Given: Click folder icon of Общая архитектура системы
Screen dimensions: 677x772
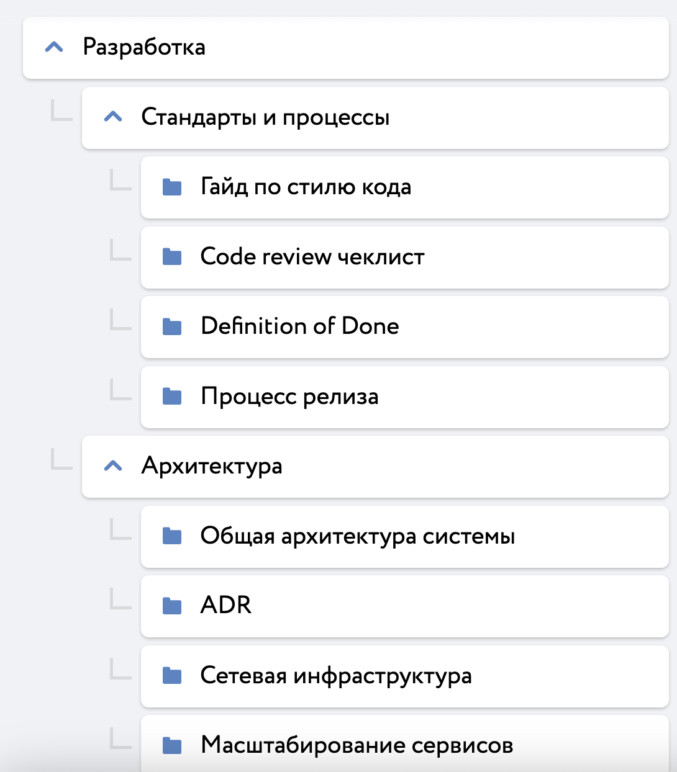Looking at the screenshot, I should (x=172, y=536).
